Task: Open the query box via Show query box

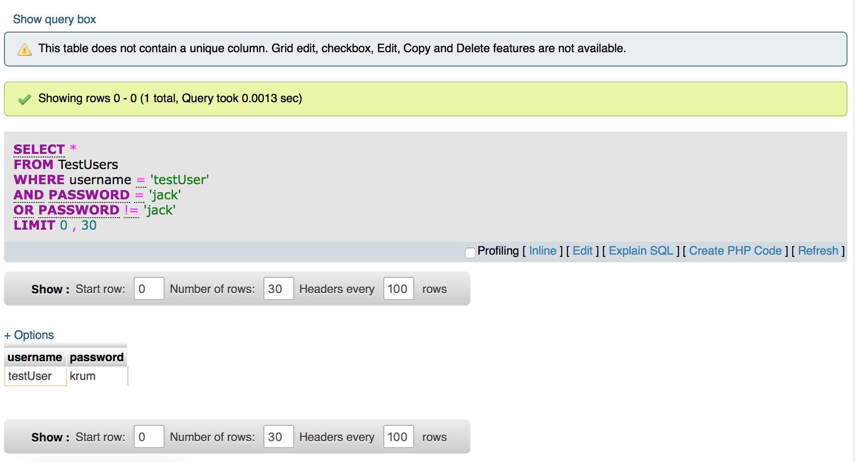Action: pyautogui.click(x=54, y=19)
